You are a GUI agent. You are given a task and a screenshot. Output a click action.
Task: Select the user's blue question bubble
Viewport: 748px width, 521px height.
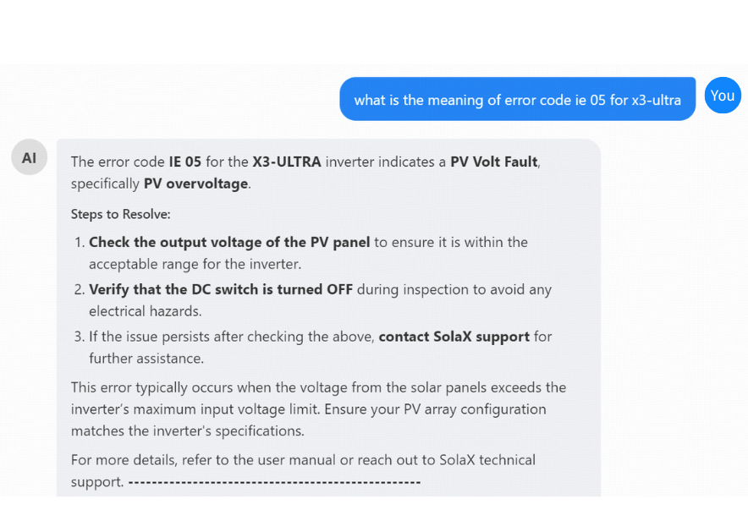click(517, 100)
